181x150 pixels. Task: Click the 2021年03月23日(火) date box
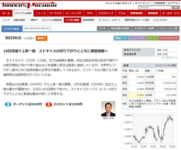[x=37, y=29]
